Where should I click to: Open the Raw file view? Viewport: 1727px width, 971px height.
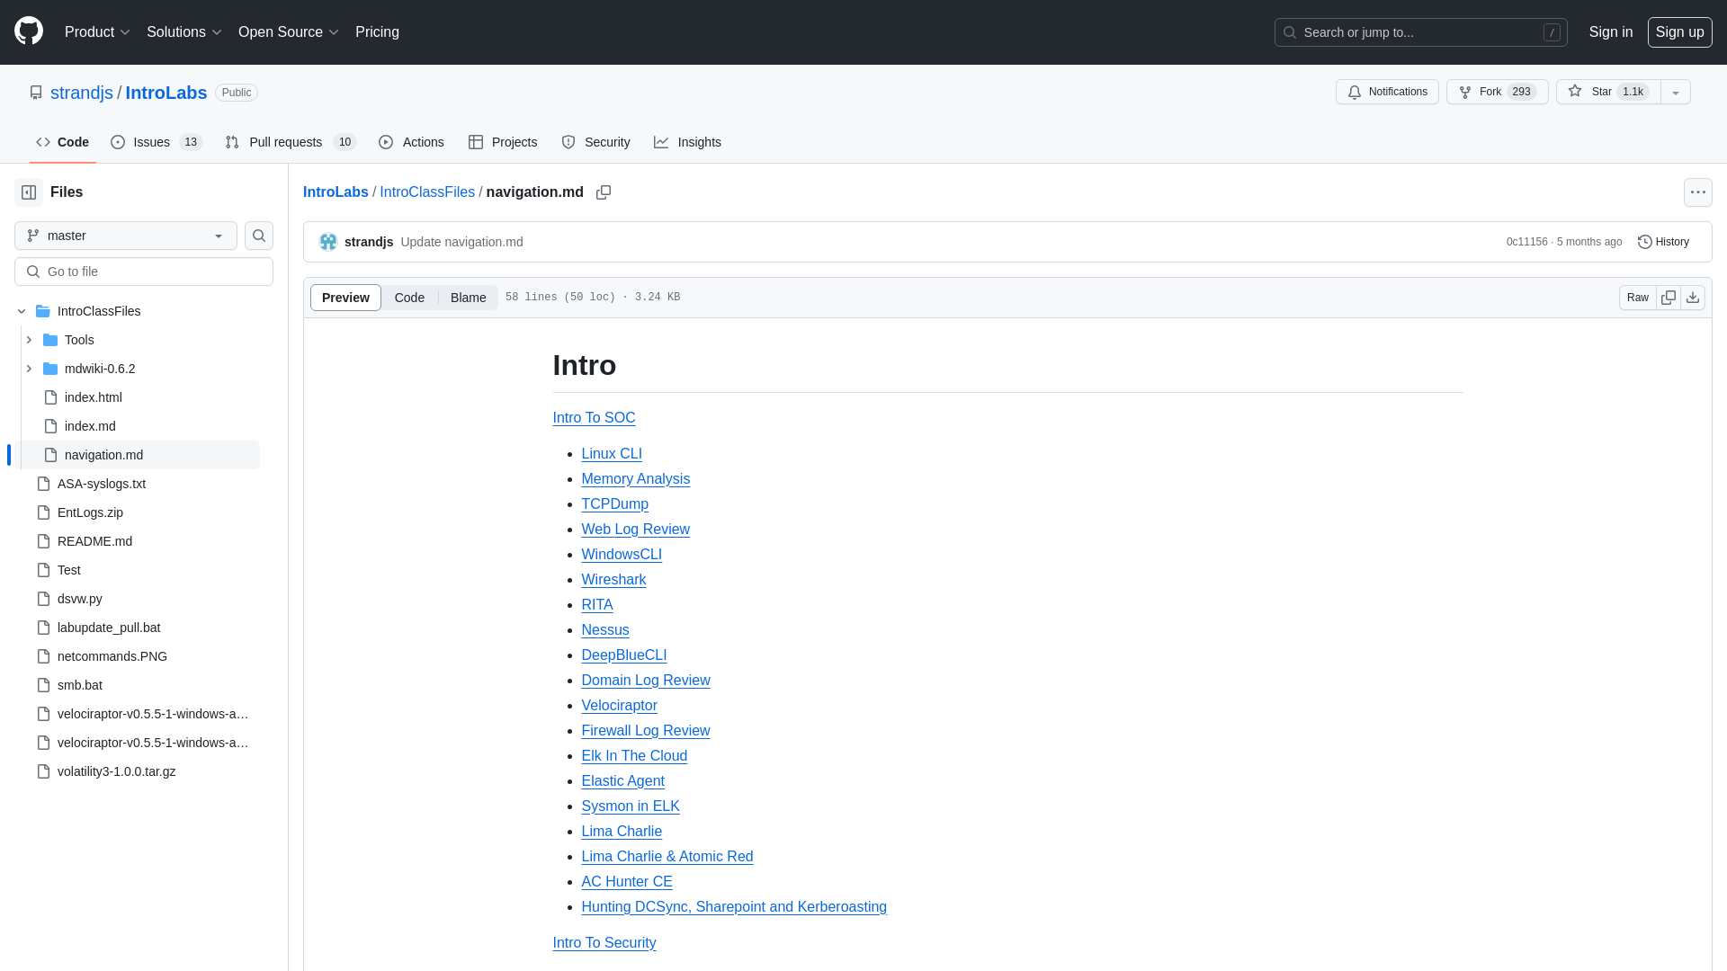click(1638, 298)
